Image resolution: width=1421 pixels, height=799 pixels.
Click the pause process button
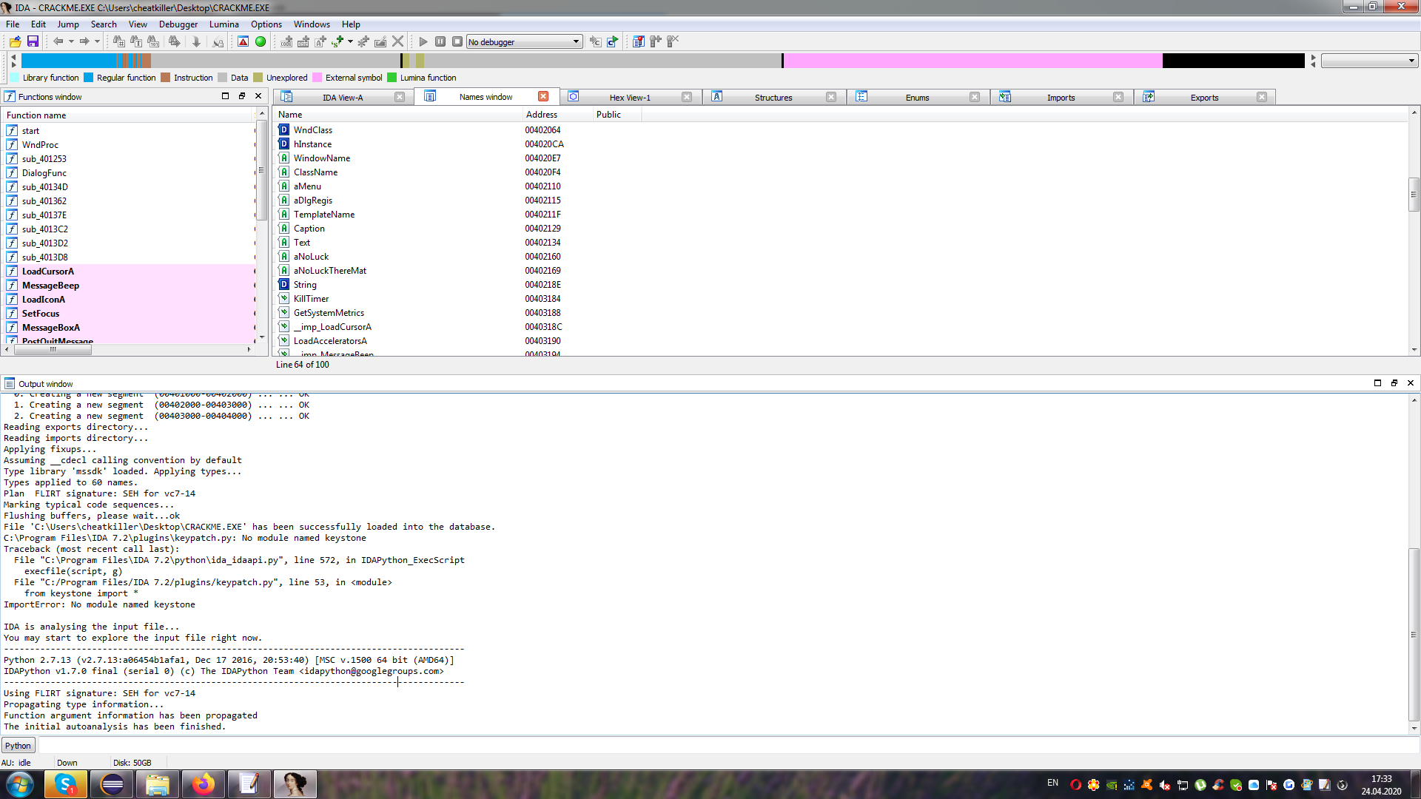pyautogui.click(x=440, y=41)
